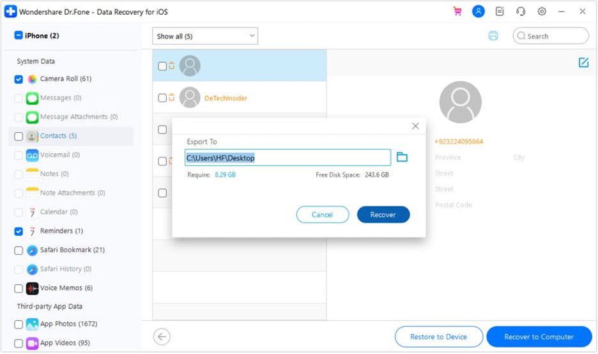
Task: Select the DeTechInsider contact row
Action: pyautogui.click(x=240, y=98)
